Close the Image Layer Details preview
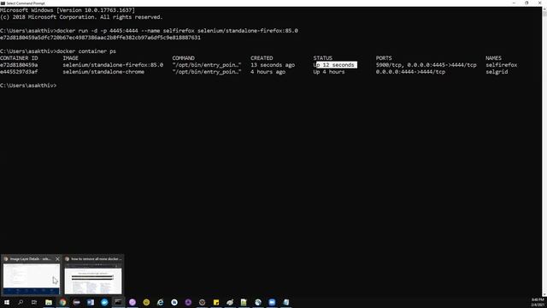547x308 pixels. click(57, 258)
